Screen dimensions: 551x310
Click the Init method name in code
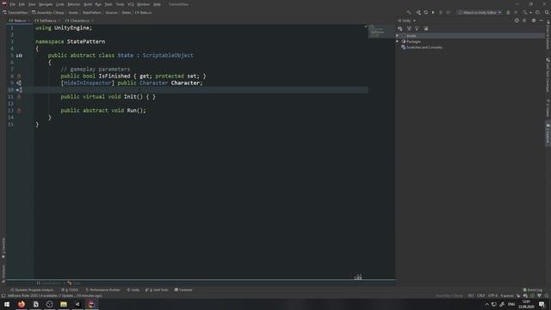click(x=130, y=96)
